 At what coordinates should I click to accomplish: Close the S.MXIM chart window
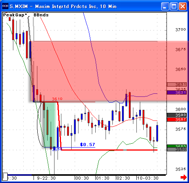pos(183,6)
